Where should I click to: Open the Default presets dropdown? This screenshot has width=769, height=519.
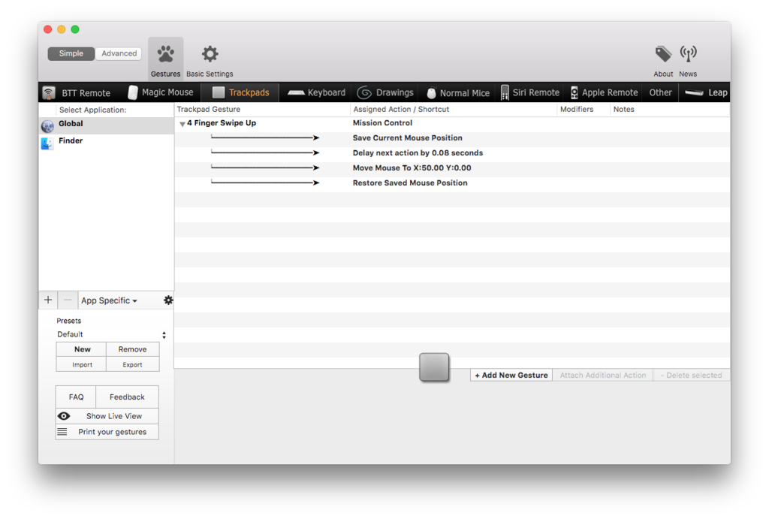tap(111, 334)
